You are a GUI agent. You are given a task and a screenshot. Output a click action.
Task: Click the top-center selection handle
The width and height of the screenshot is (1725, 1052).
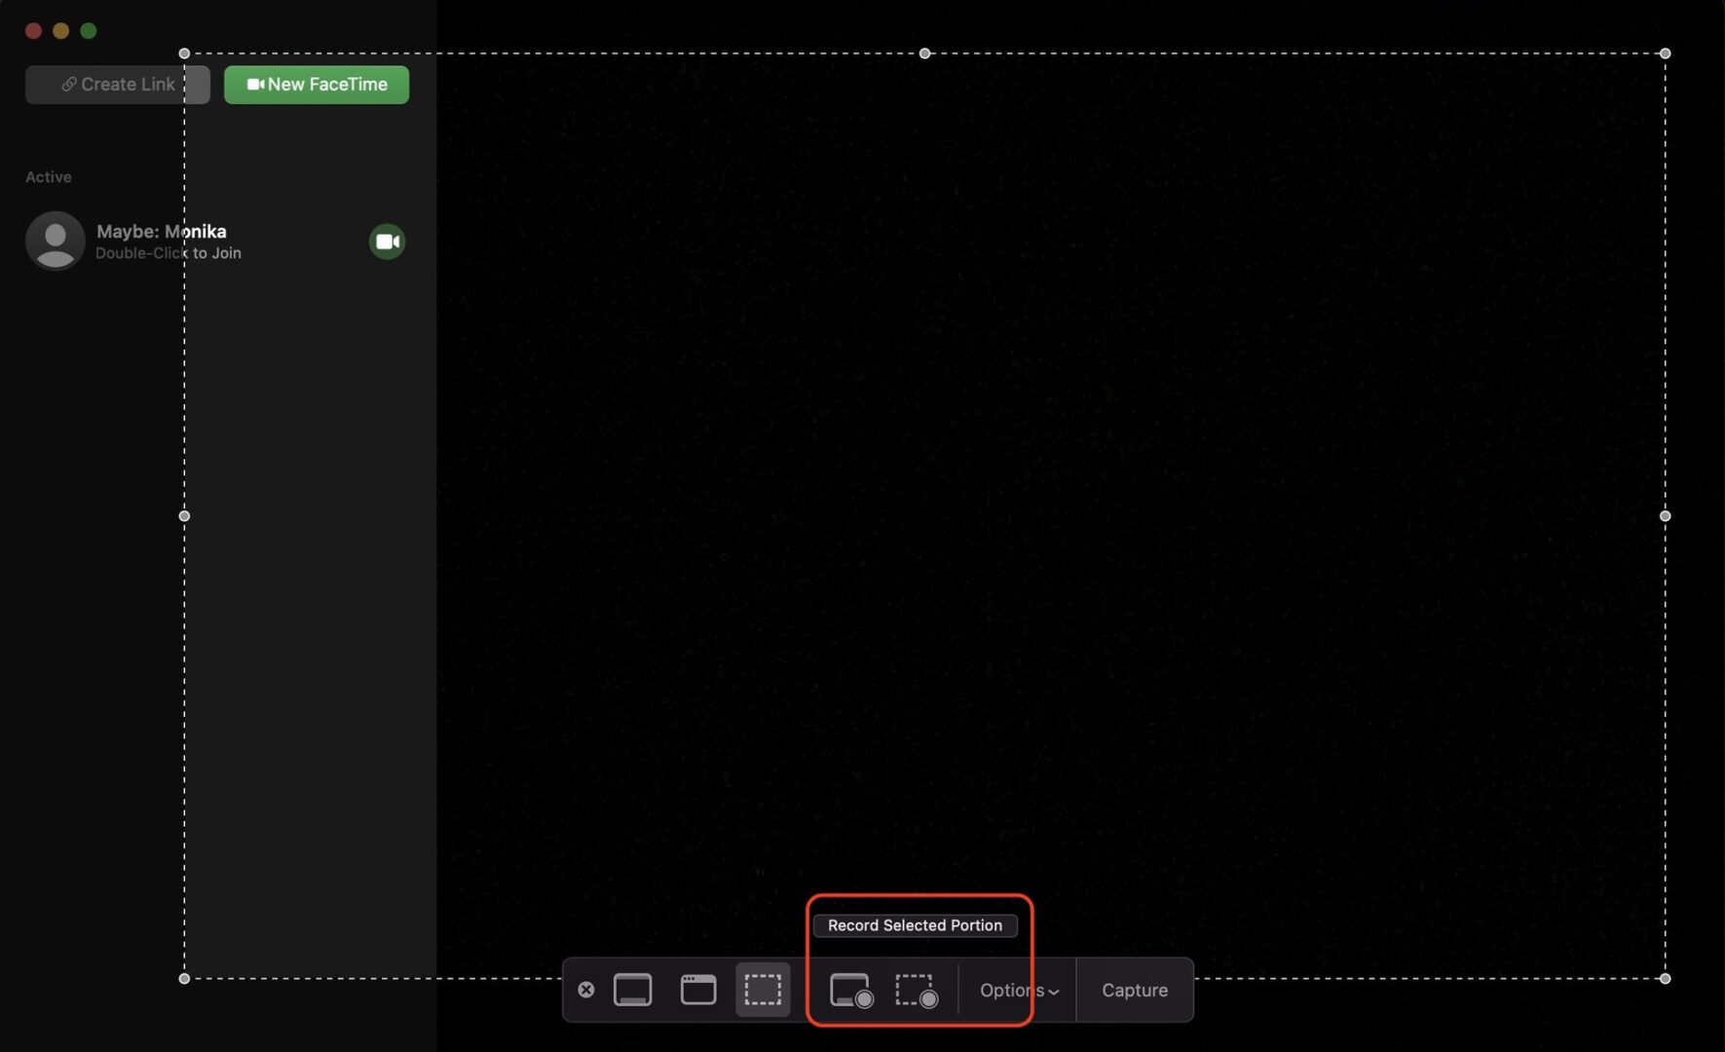pos(924,54)
